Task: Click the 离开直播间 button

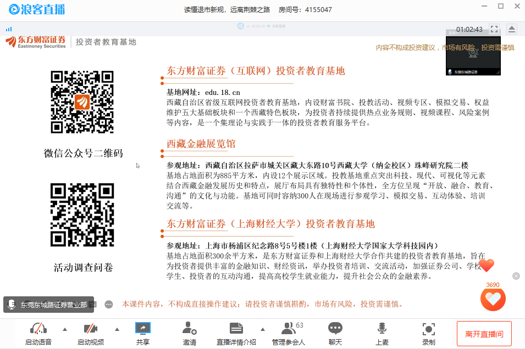Action: 484,334
